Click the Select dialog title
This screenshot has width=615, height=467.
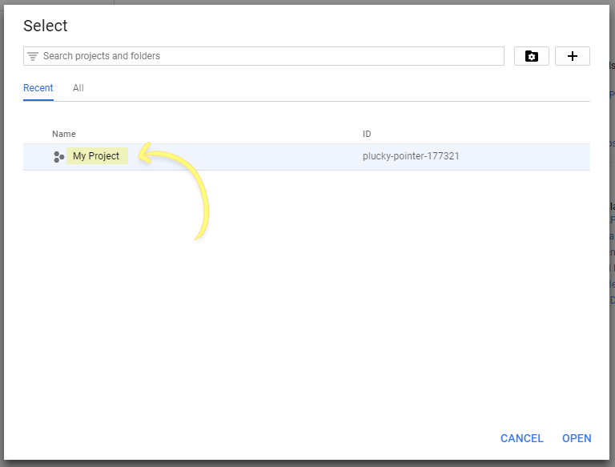(x=46, y=26)
